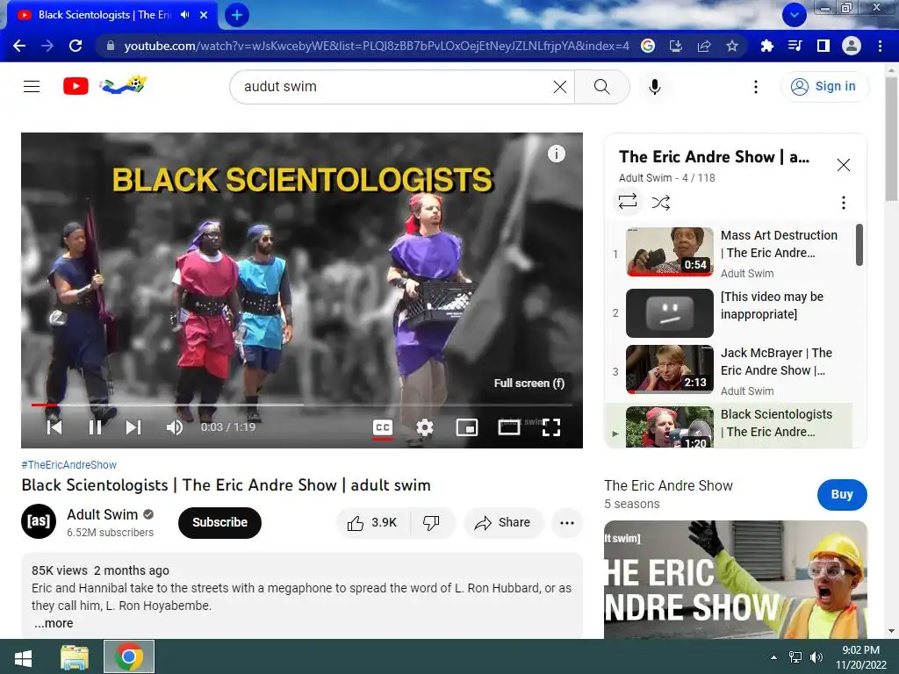Search with your voice microphone icon
This screenshot has width=899, height=674.
coord(654,87)
